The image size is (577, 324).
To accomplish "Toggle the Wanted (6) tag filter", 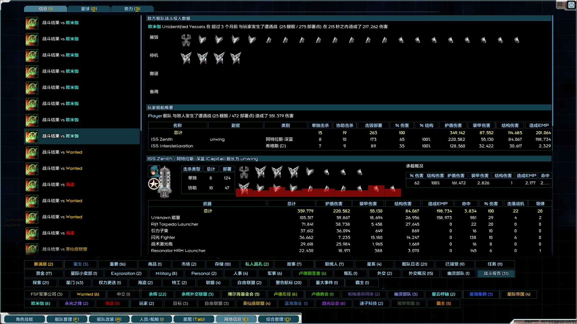I will tap(88, 294).
